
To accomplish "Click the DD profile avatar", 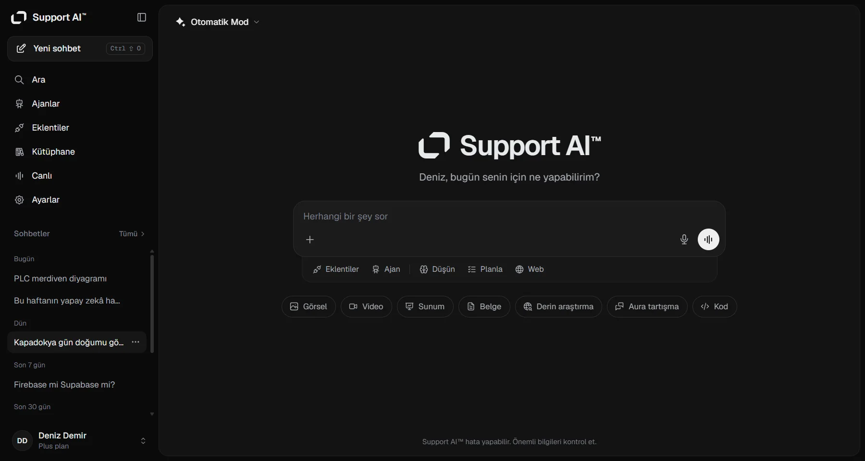I will coord(22,441).
